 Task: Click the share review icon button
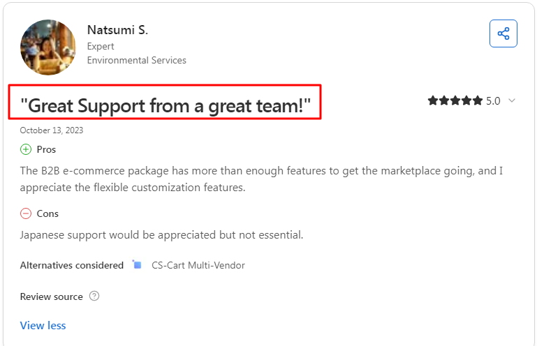[503, 33]
